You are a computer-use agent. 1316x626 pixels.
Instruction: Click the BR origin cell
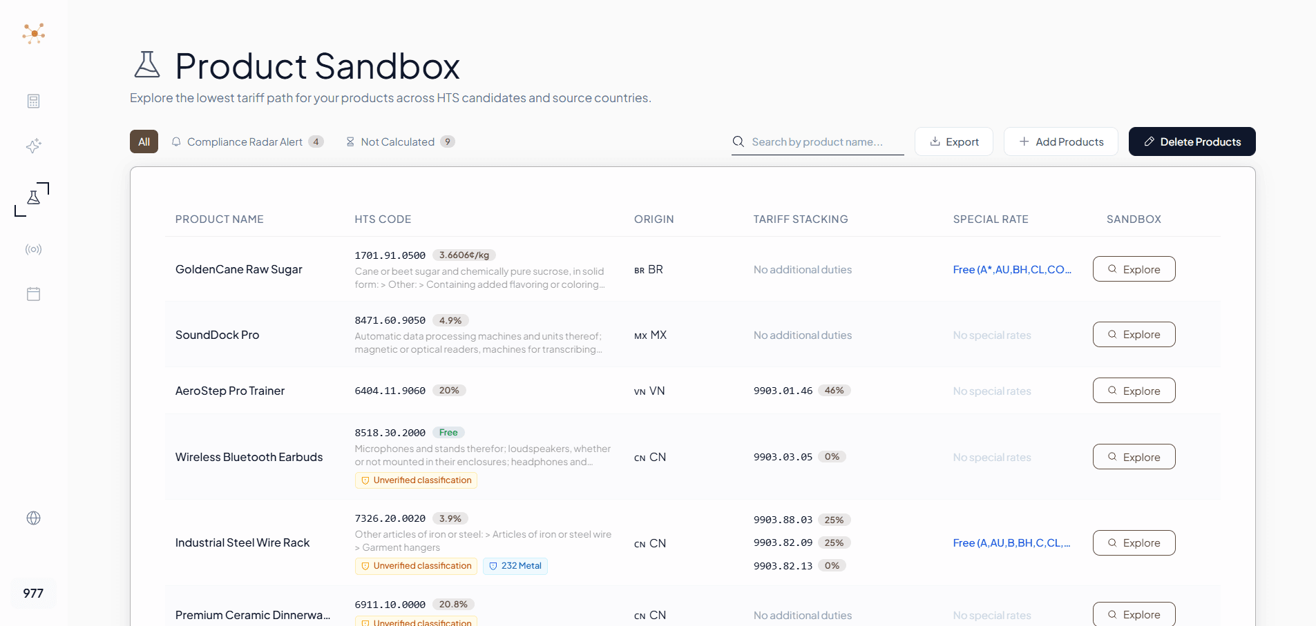tap(649, 270)
